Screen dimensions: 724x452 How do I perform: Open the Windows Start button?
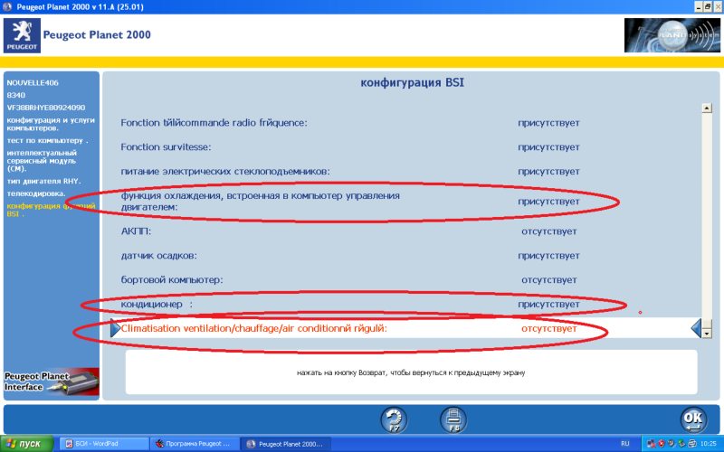(x=27, y=444)
